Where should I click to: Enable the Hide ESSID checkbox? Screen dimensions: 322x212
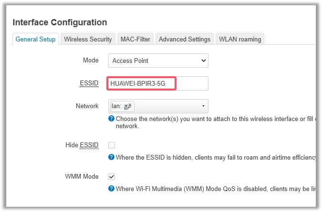(112, 145)
